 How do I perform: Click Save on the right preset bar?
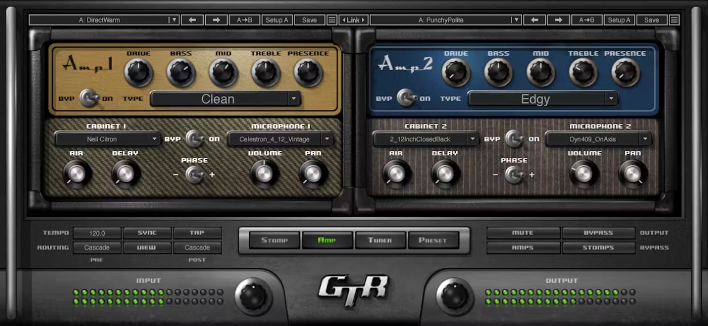pos(652,20)
